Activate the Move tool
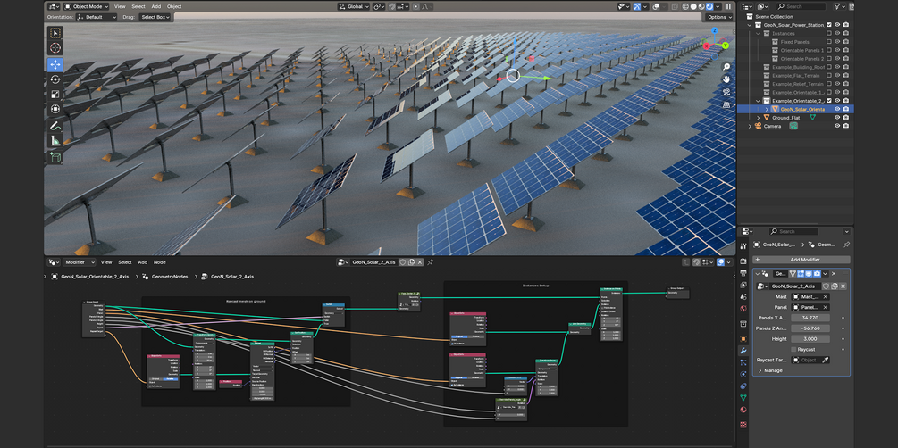898x448 pixels. 55,64
